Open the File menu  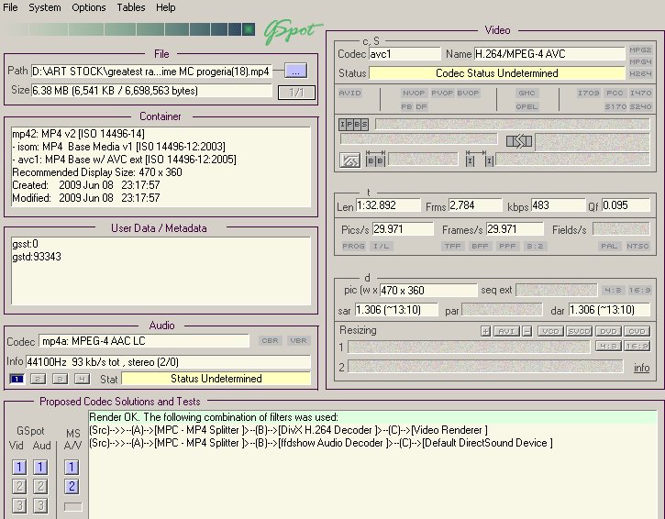10,7
